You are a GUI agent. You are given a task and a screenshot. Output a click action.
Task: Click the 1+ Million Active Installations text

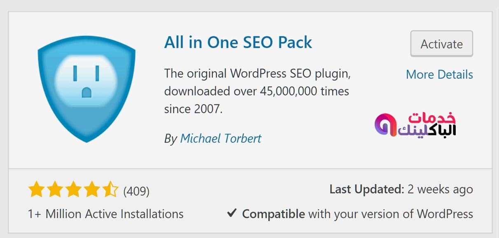105,214
